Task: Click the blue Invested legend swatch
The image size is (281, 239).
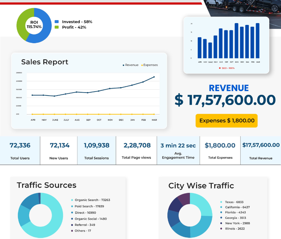Action: click(57, 22)
